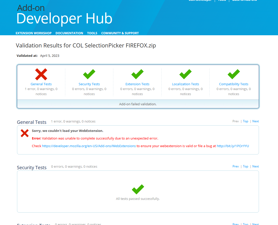Open the Extension Workshop navigation item

[x=34, y=33]
